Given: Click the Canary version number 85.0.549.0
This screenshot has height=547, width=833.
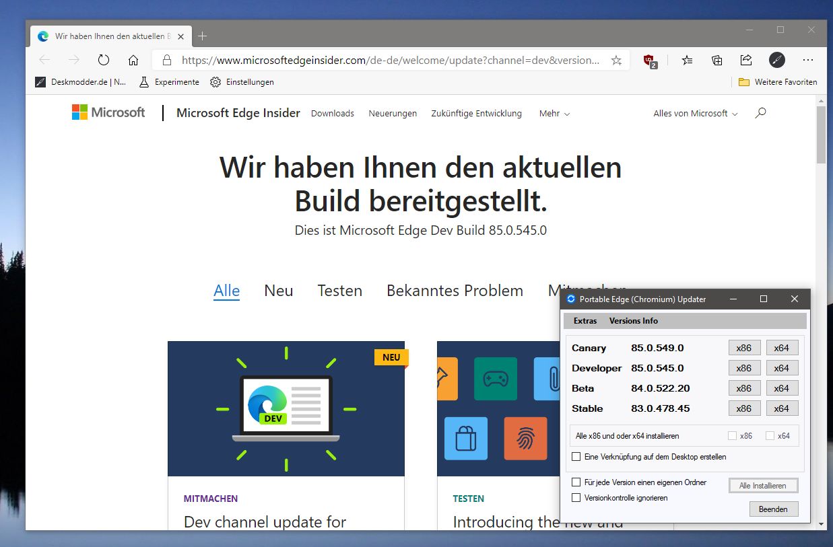Looking at the screenshot, I should point(657,348).
